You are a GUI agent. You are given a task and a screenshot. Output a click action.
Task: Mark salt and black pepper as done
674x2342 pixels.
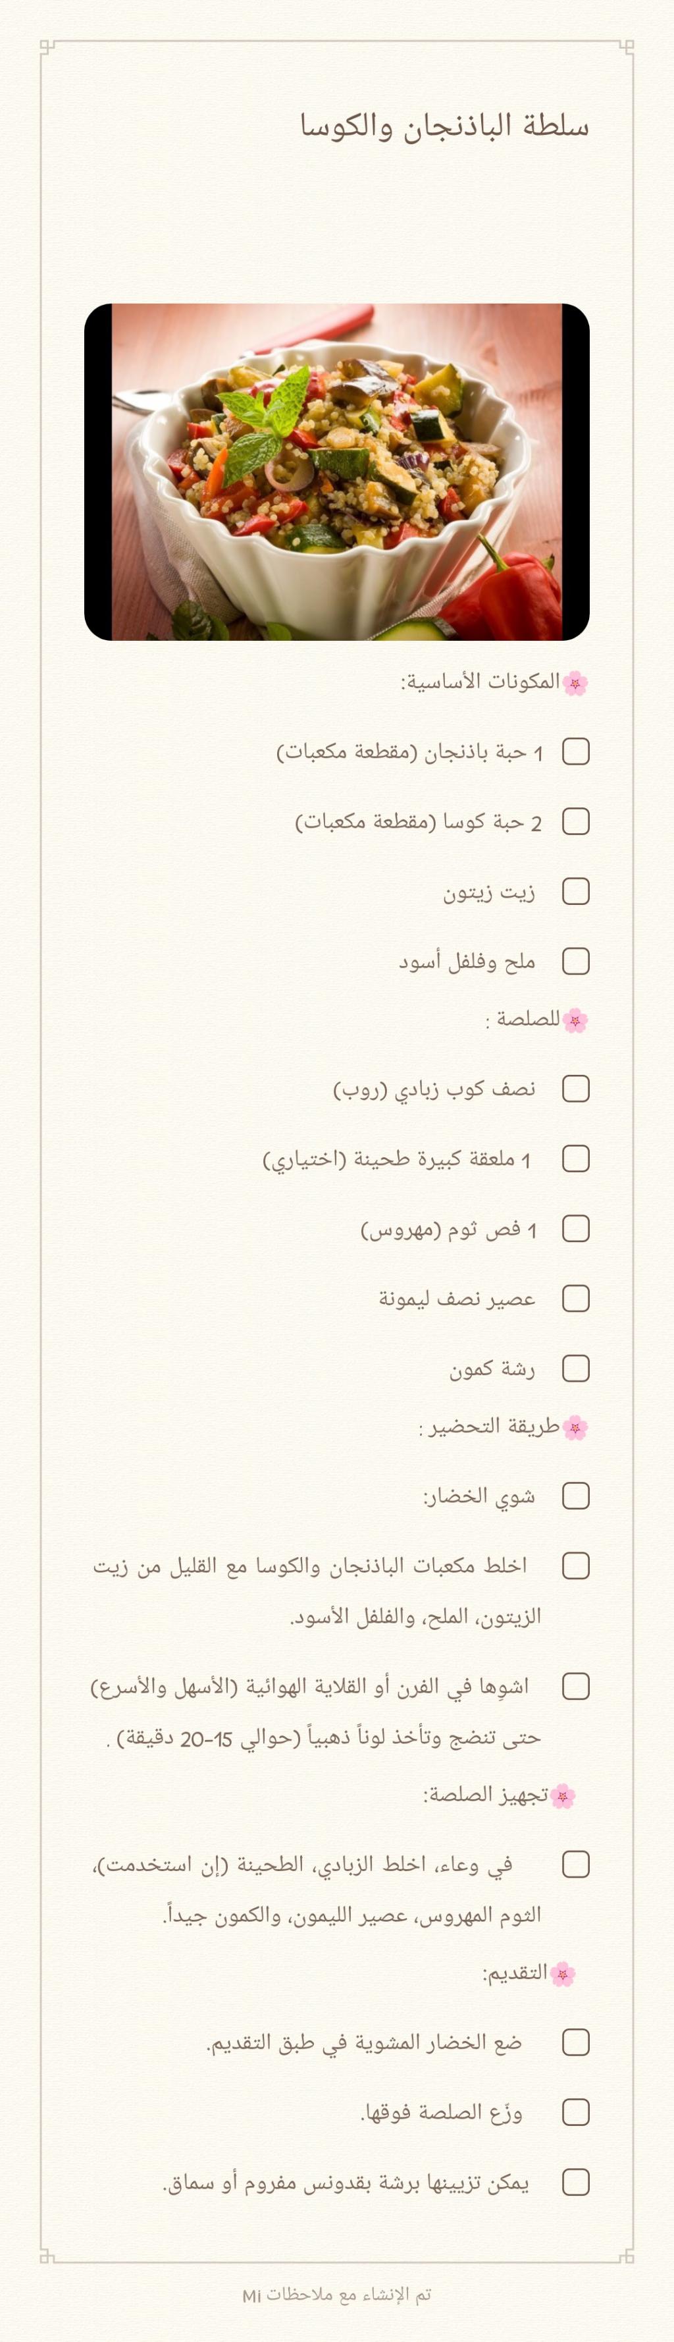(575, 961)
